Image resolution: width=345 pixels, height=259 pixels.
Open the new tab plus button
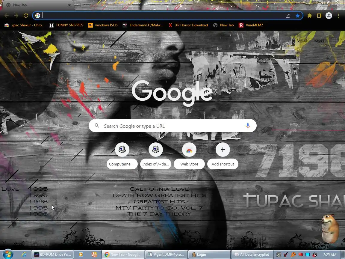pos(81,5)
